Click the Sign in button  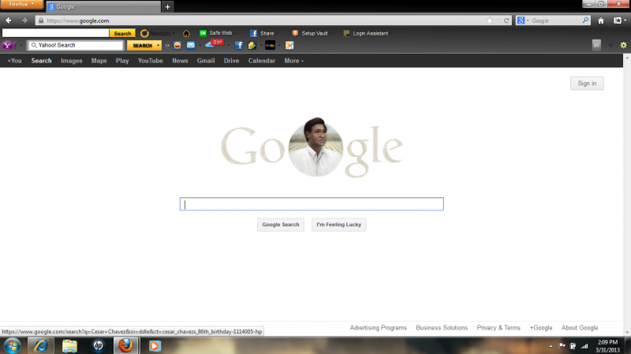pos(586,84)
